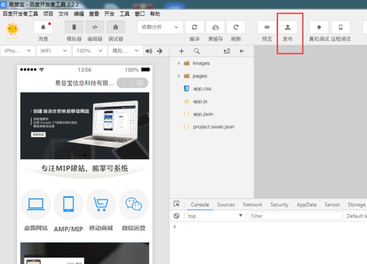
Task: Click the 编译 compile icon
Action: click(x=194, y=27)
